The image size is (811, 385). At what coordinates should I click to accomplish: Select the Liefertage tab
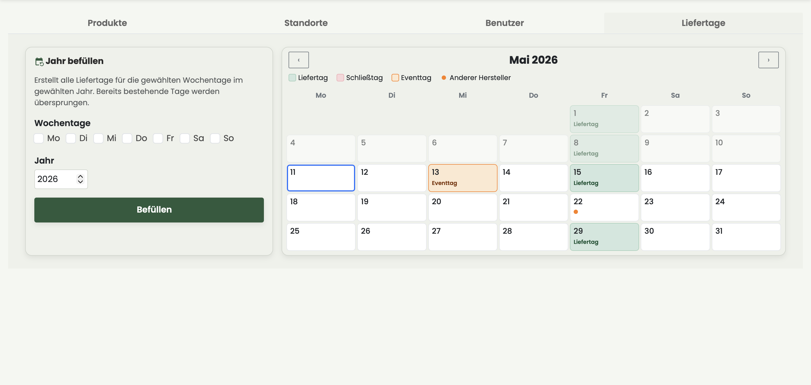coord(703,23)
